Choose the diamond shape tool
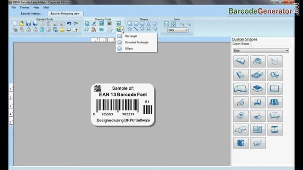Viewport: 303px width, 170px height. (x=155, y=24)
